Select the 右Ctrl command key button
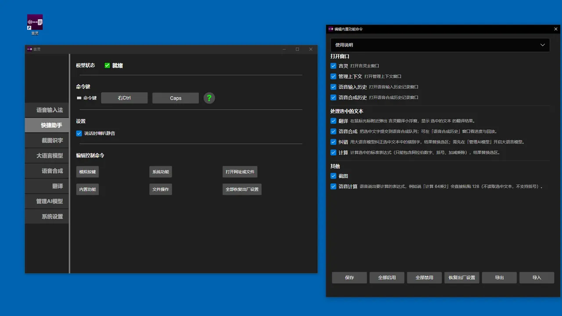 pos(124,98)
